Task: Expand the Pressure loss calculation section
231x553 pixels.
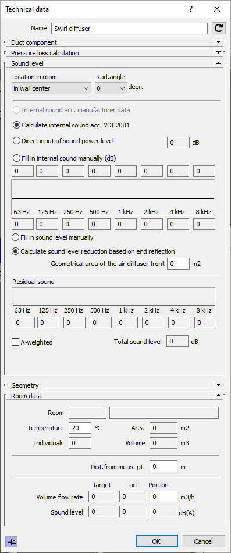Action: [x=219, y=53]
